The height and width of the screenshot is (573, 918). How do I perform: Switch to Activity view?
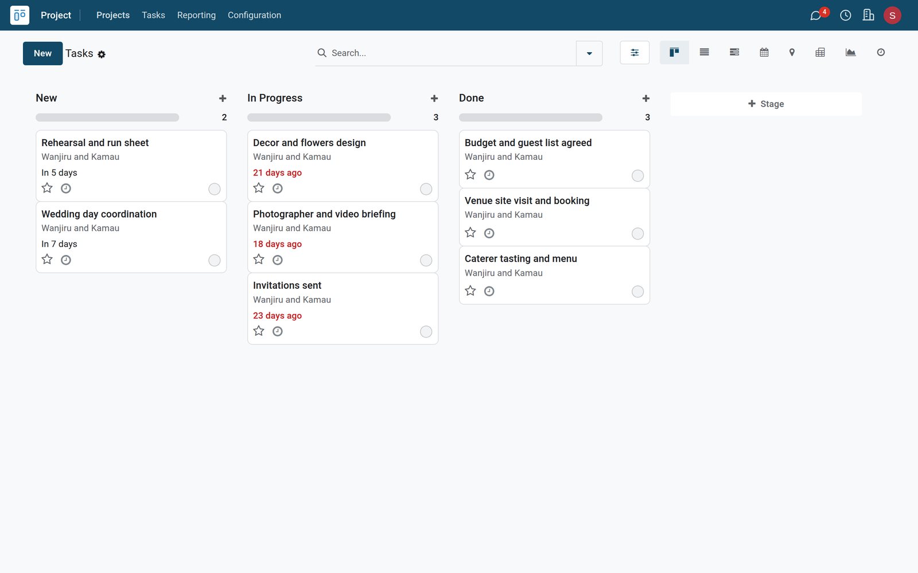click(881, 53)
